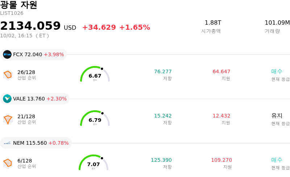
Task: Click the VALE company logo icon
Action: 7,99
